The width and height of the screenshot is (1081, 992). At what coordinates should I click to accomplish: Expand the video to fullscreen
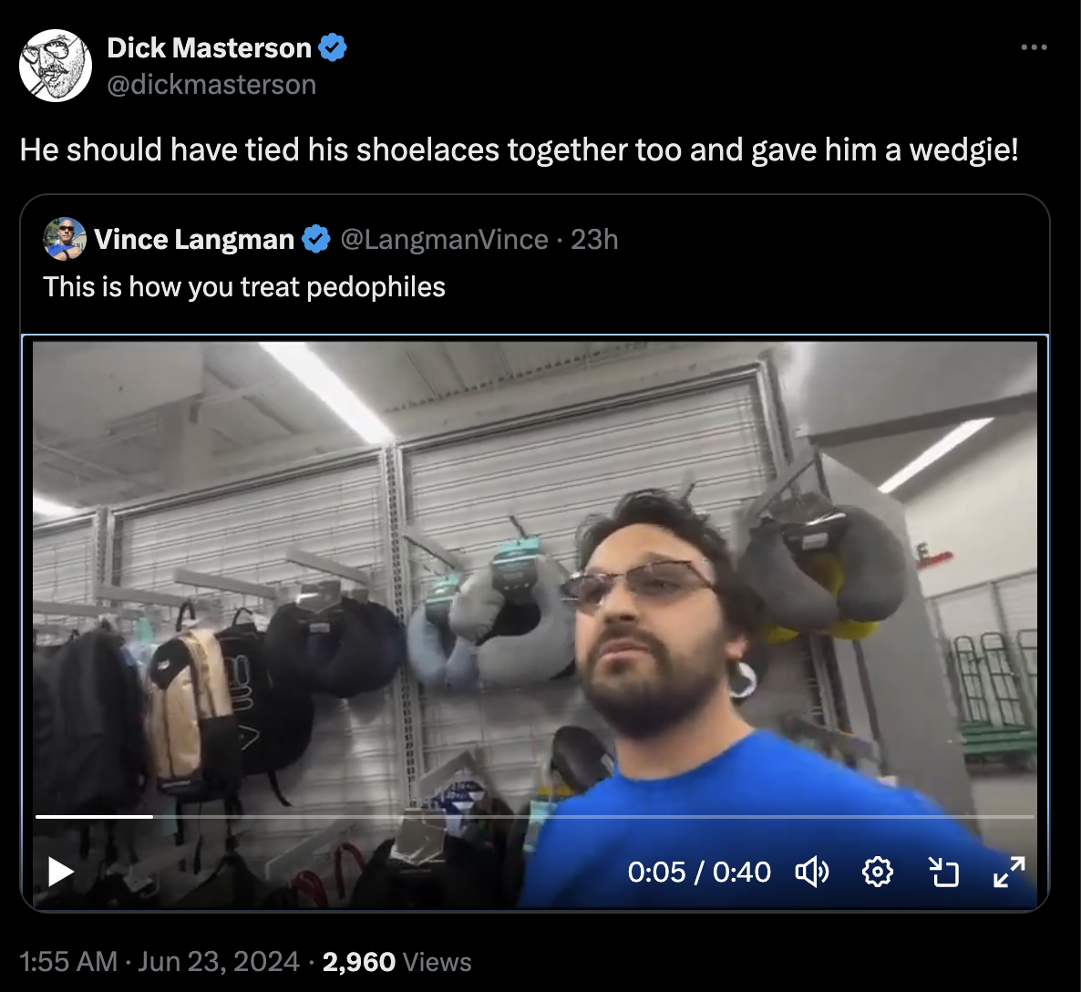pos(1009,872)
